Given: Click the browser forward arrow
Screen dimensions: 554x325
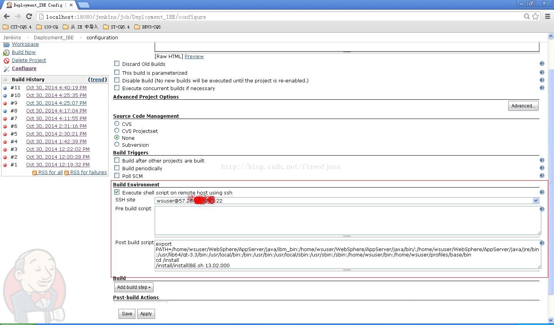Looking at the screenshot, I should (x=18, y=16).
